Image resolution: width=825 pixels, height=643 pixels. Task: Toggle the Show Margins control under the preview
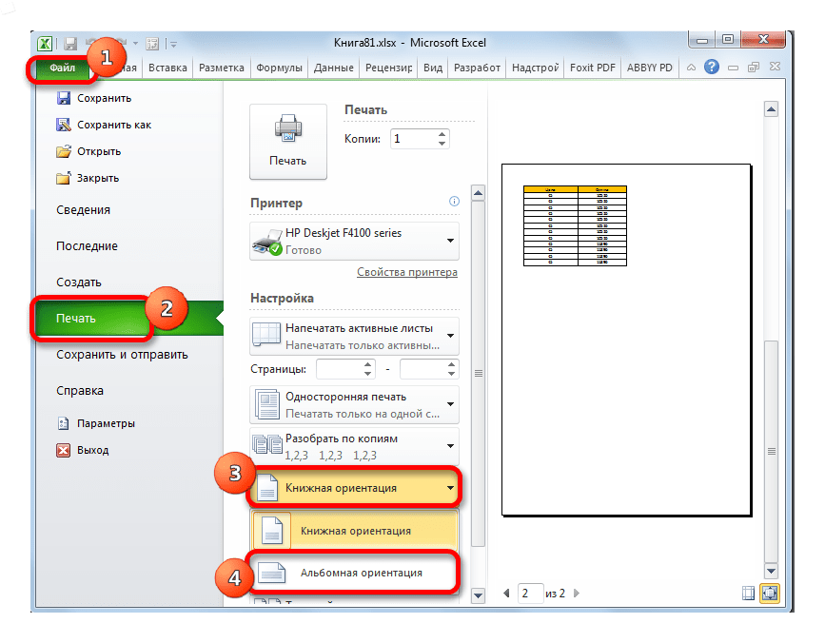pos(748,593)
